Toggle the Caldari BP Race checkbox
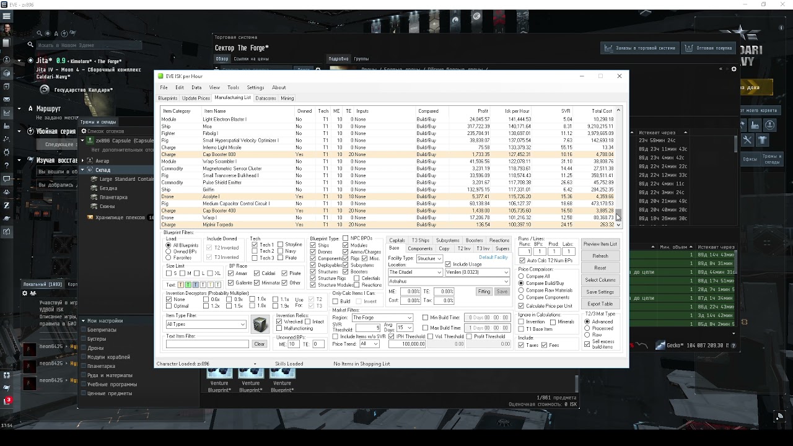Image resolution: width=793 pixels, height=446 pixels. point(257,273)
